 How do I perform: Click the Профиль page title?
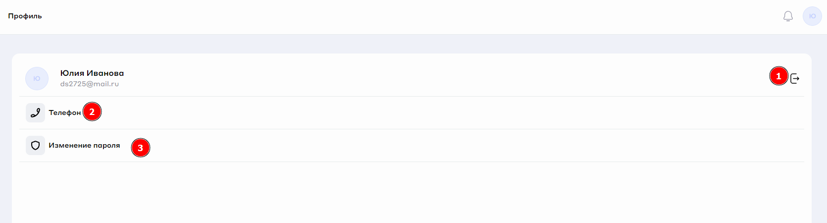coord(25,16)
